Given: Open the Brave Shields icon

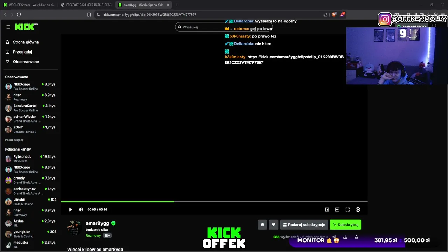Looking at the screenshot, I should [x=334, y=14].
